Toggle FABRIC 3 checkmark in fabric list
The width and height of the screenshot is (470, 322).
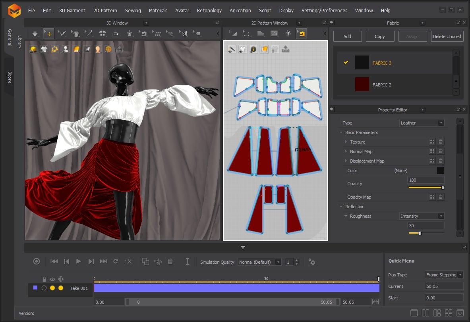point(346,63)
